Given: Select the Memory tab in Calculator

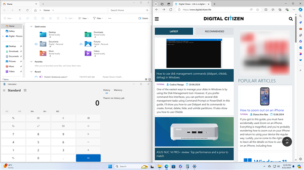Looking at the screenshot, I should point(118,90).
